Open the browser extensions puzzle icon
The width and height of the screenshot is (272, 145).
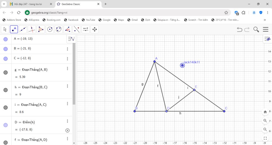point(244,13)
